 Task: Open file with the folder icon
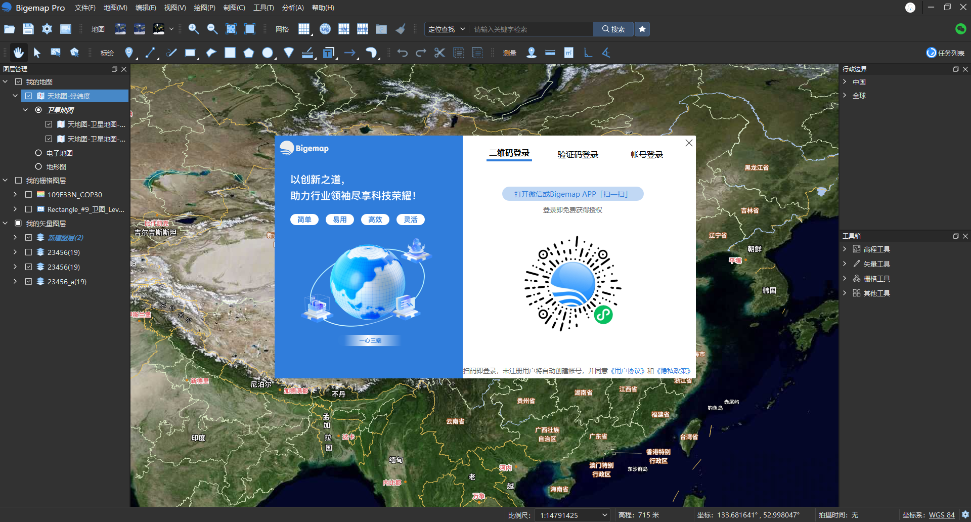click(x=9, y=29)
